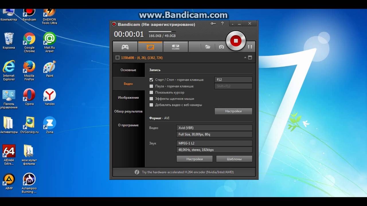367x206 pixels.
Task: Collapse the panel with the small up arrow
Action: pos(245,58)
